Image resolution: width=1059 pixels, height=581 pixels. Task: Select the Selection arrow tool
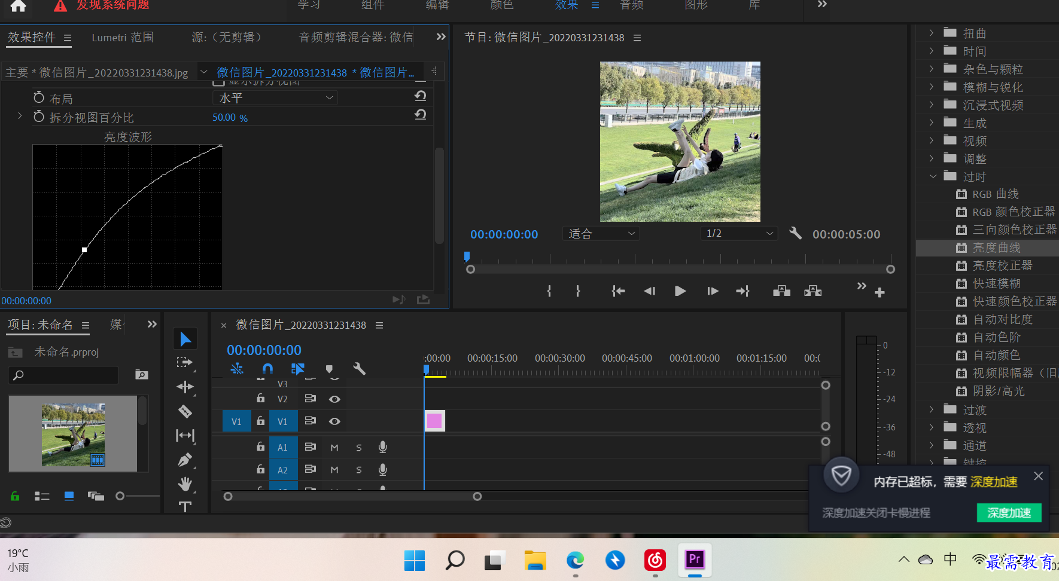pyautogui.click(x=185, y=339)
